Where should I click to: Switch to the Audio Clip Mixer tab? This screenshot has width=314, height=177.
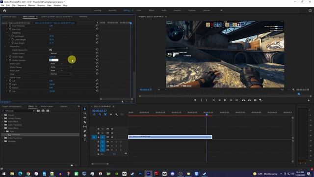(x=57, y=17)
